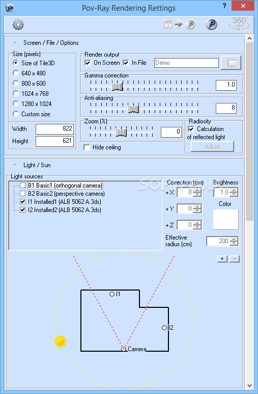Click the plus zoom button for diagram
Image resolution: width=258 pixels, height=394 pixels.
[x=222, y=259]
